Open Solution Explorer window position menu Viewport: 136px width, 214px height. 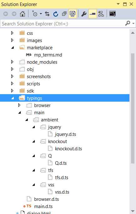point(118,4)
